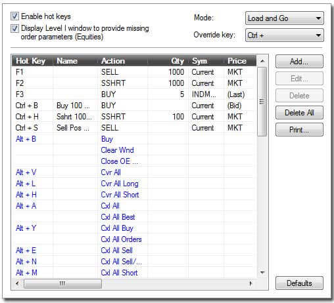Image resolution: width=334 pixels, height=303 pixels.
Task: Sort by the Action column header
Action: [122, 61]
